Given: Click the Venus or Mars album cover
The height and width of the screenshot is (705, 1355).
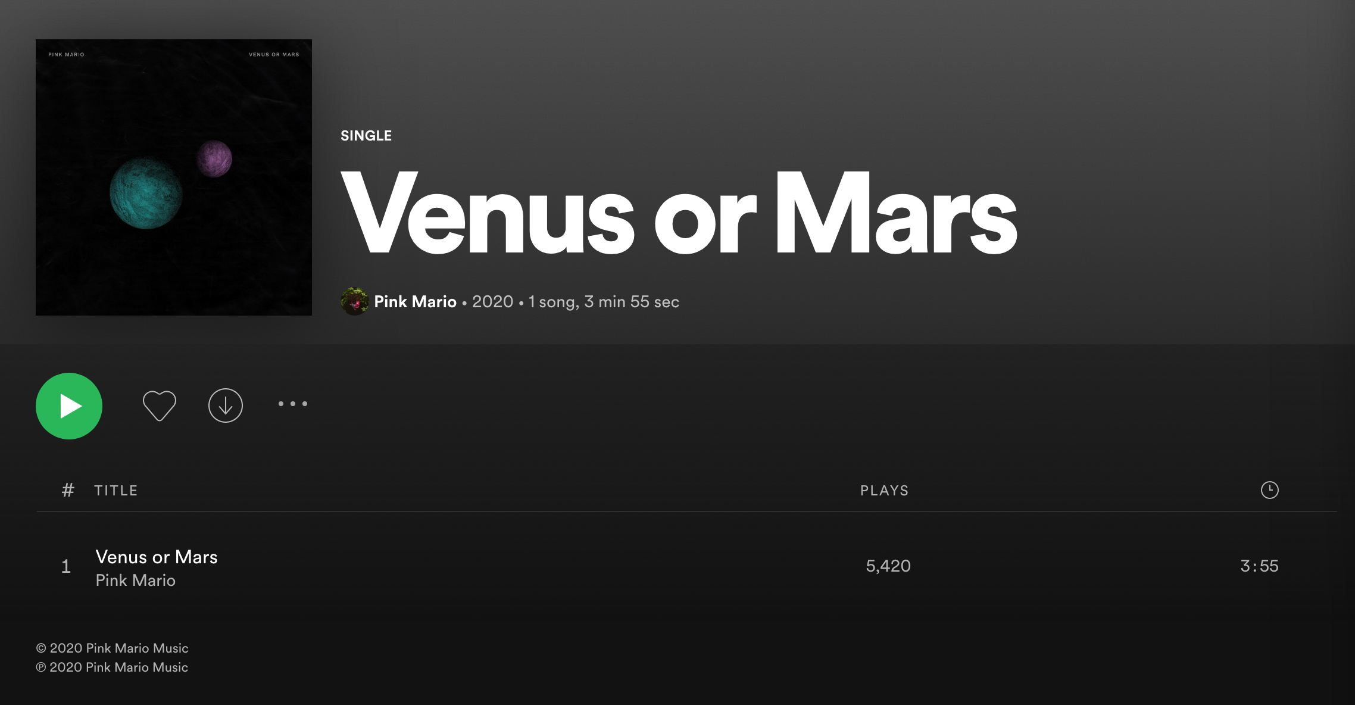Looking at the screenshot, I should click(x=174, y=177).
